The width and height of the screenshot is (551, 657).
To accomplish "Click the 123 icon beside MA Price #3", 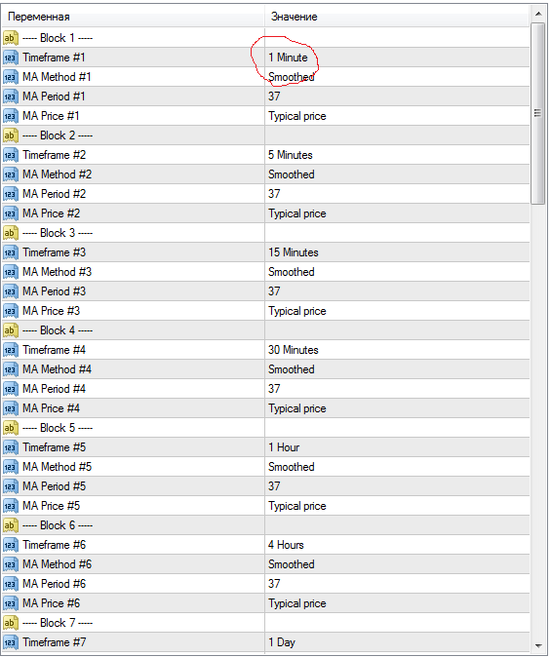I will [x=11, y=311].
